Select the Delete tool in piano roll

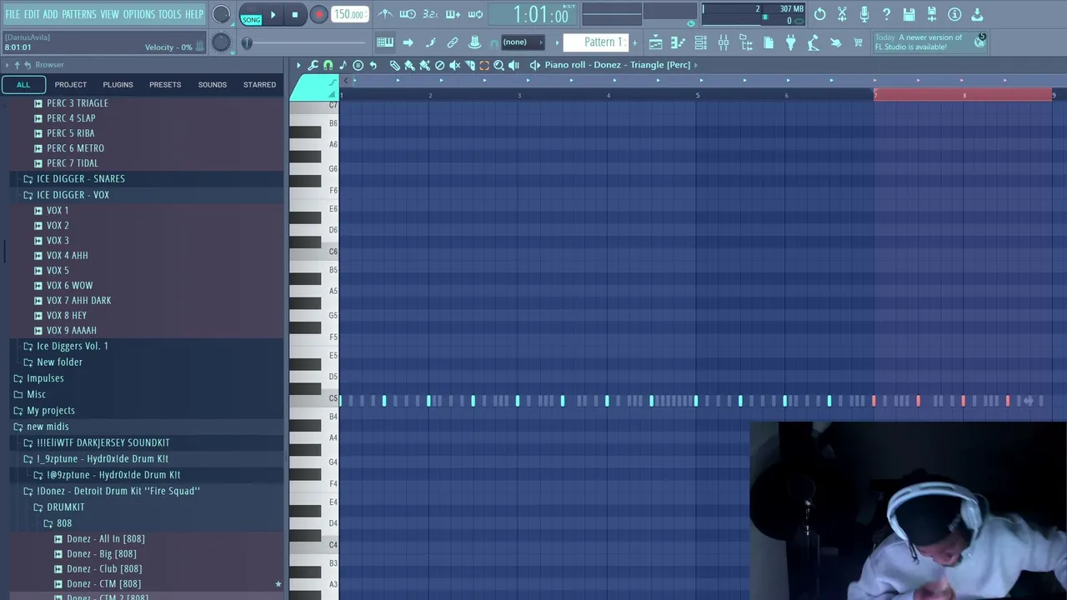[x=439, y=65]
